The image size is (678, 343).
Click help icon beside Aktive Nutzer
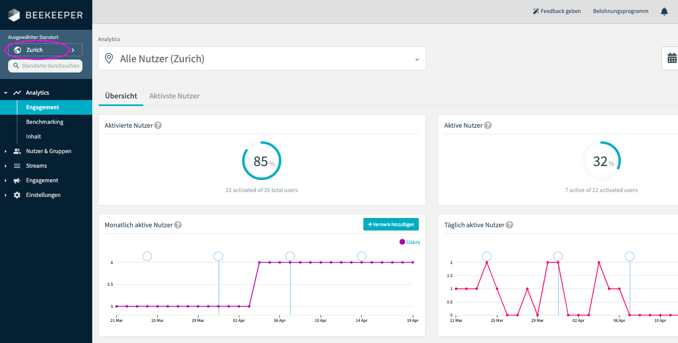pyautogui.click(x=488, y=126)
